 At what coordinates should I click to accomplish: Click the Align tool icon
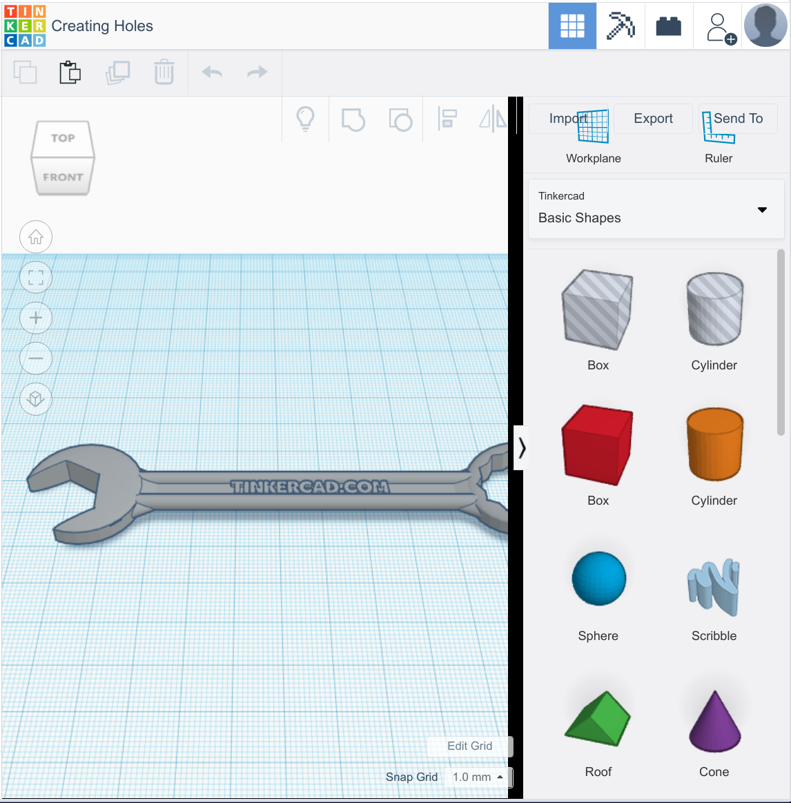pos(447,119)
